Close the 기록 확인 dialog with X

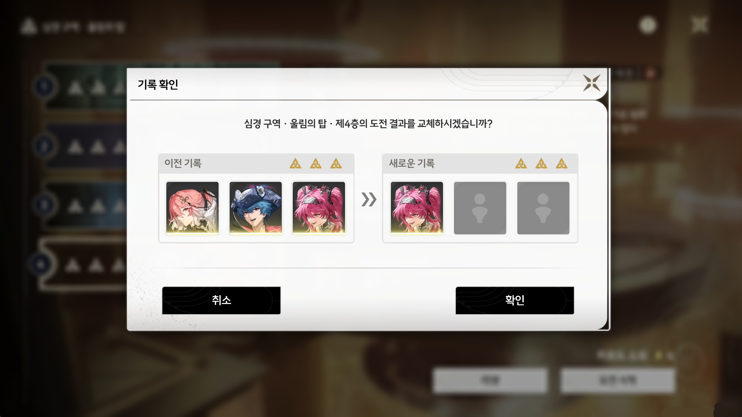coord(592,83)
